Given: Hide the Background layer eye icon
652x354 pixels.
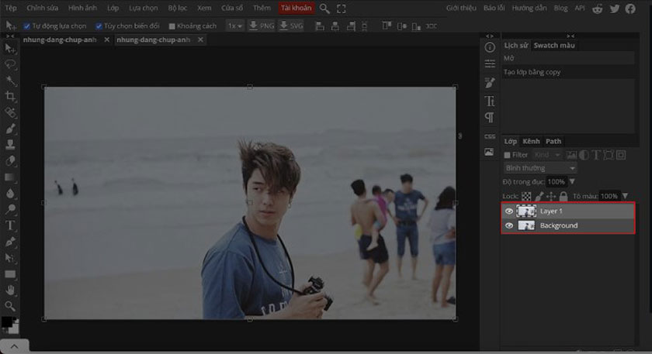Looking at the screenshot, I should 509,225.
